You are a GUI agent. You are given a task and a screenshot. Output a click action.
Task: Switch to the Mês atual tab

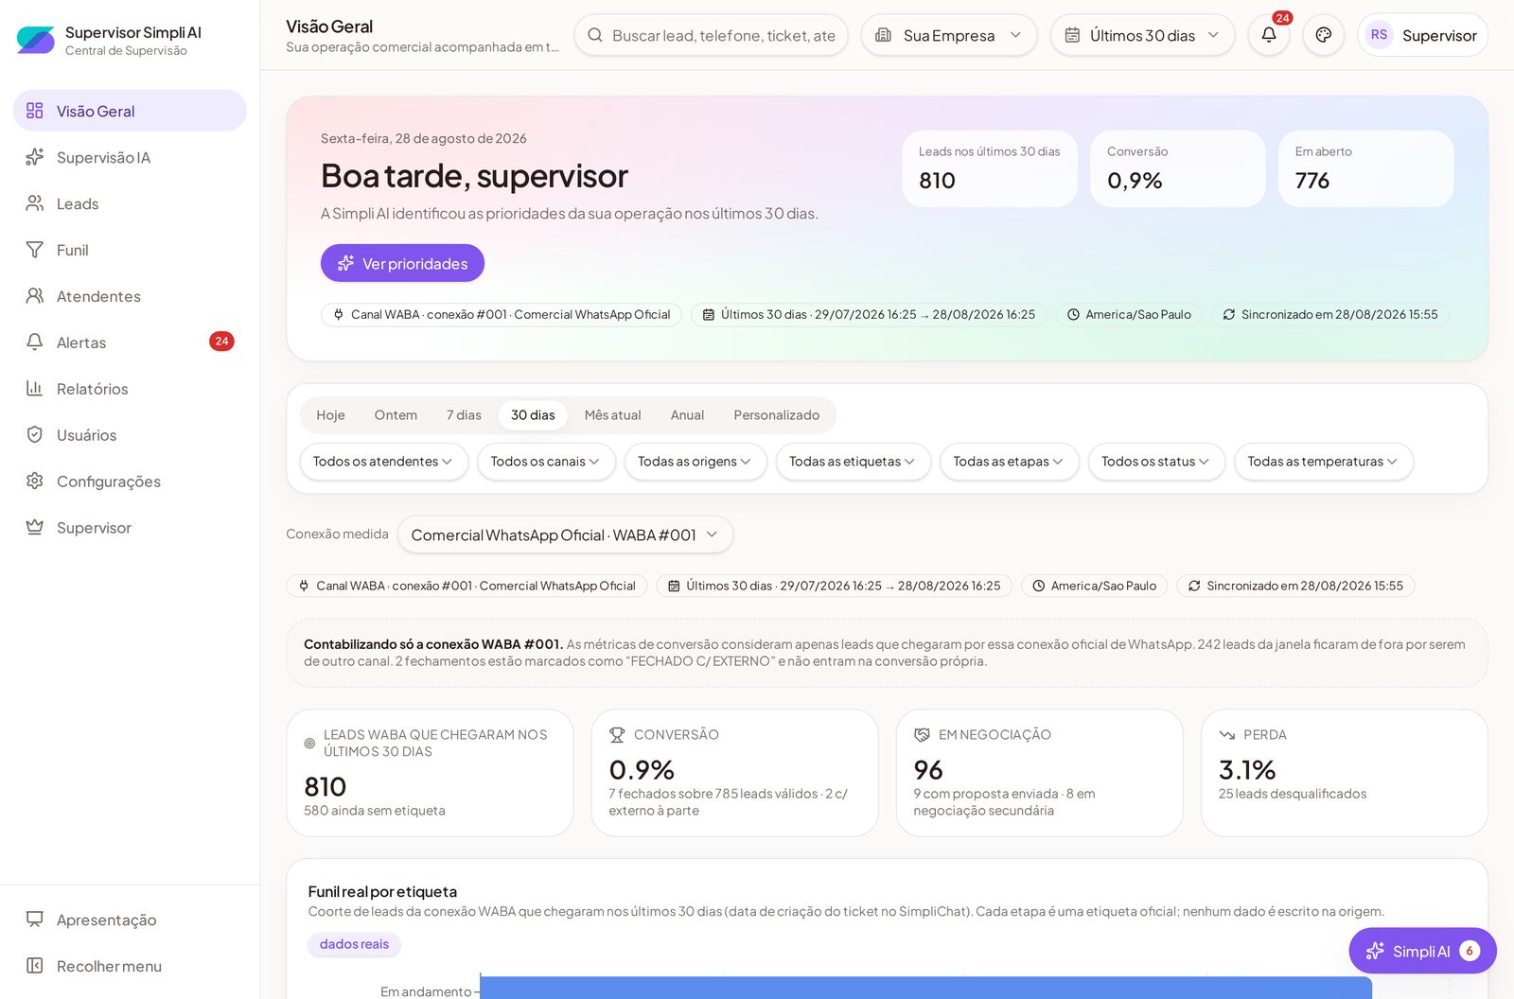coord(612,415)
